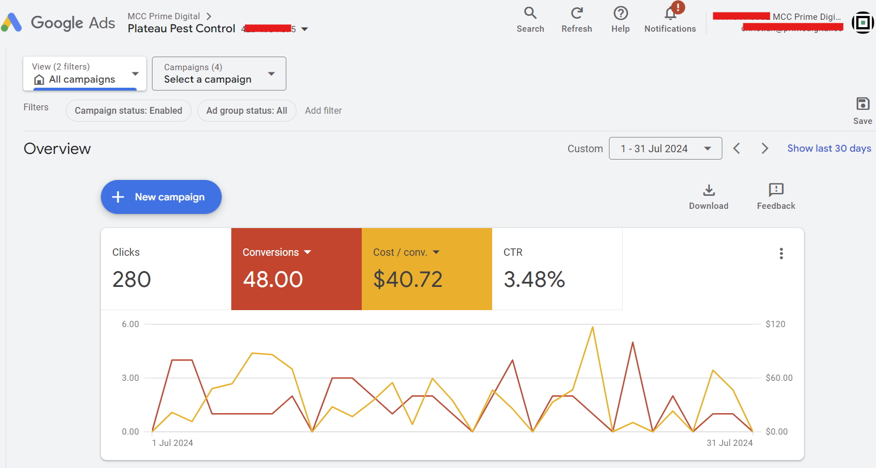Change the Conversions metric via dropdown arrow
Image resolution: width=876 pixels, height=468 pixels.
(308, 252)
